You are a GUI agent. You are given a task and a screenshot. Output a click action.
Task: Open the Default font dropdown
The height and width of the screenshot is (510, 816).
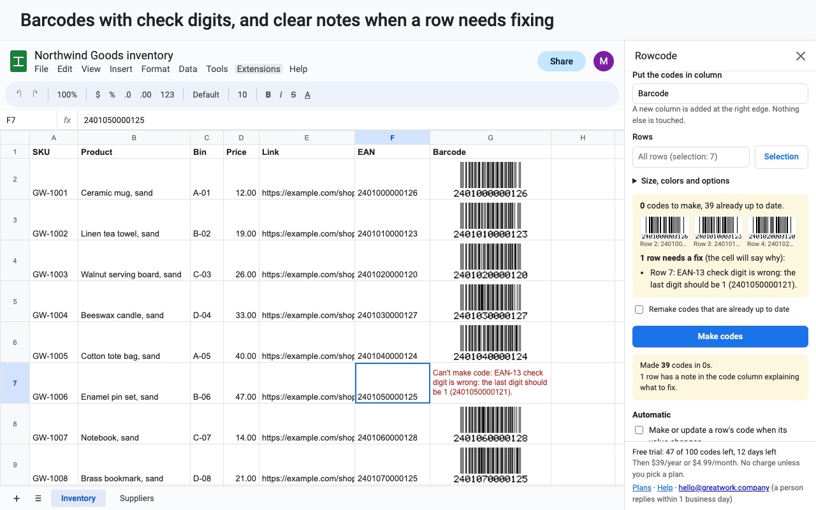(206, 94)
